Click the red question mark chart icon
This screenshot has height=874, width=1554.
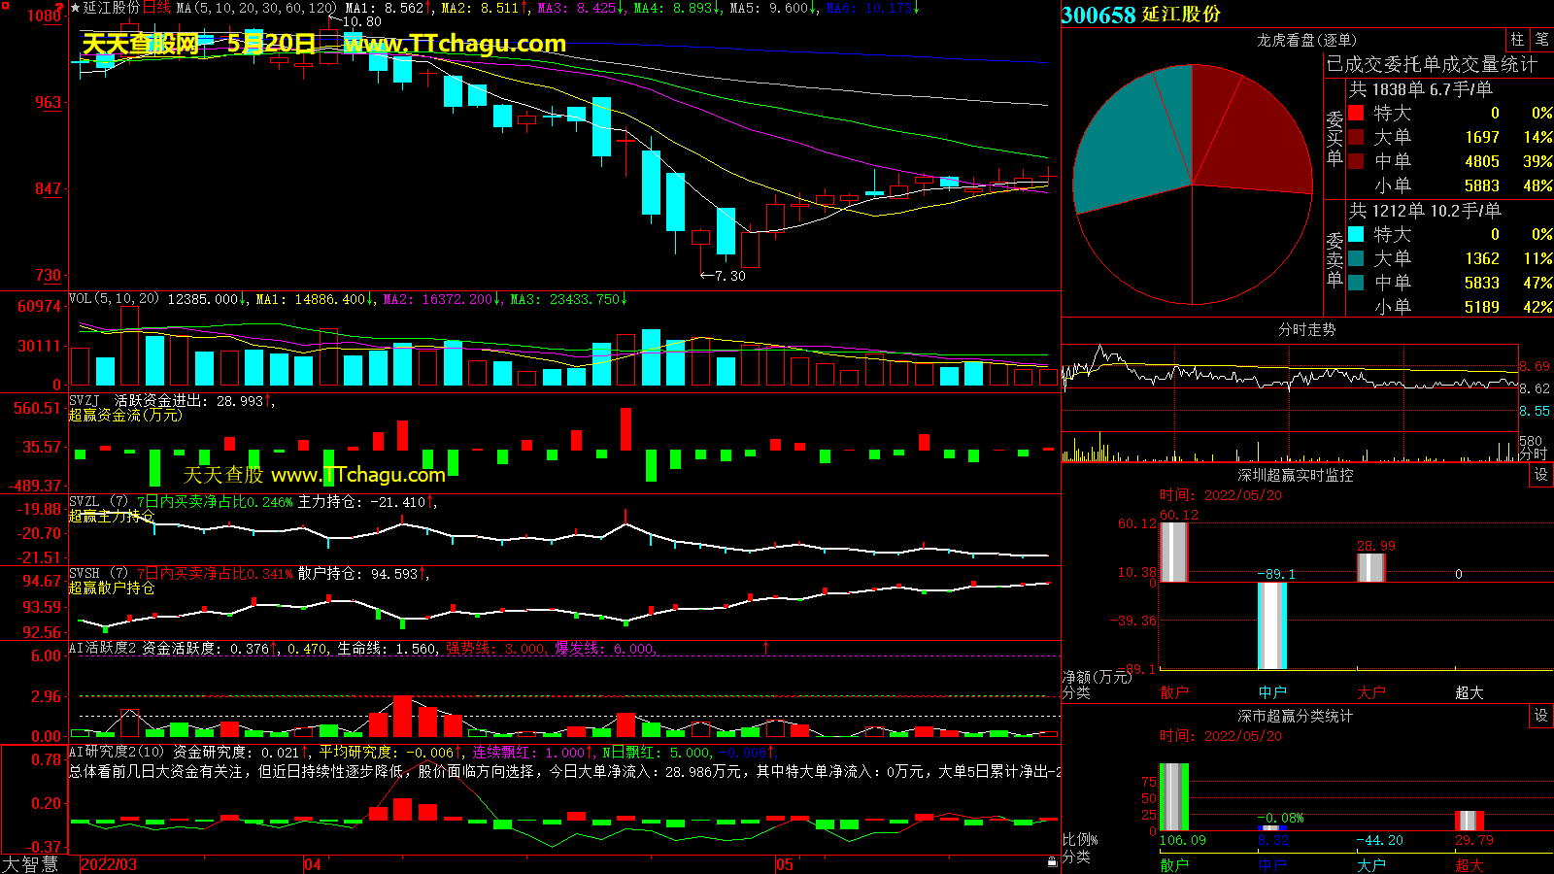(59, 7)
